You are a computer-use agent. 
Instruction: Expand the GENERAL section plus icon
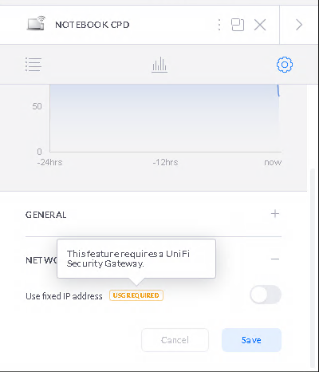(x=275, y=214)
